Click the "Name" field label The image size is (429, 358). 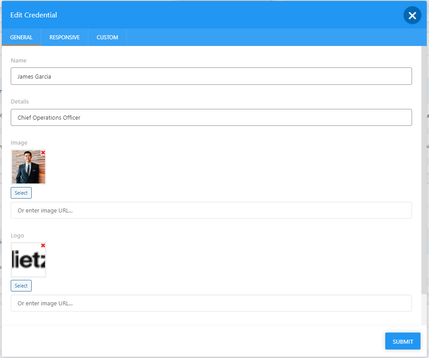coord(19,60)
